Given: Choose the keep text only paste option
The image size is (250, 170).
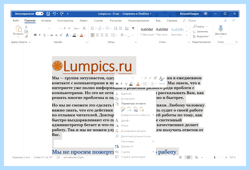Looking at the screenshot, I should (x=142, y=109).
